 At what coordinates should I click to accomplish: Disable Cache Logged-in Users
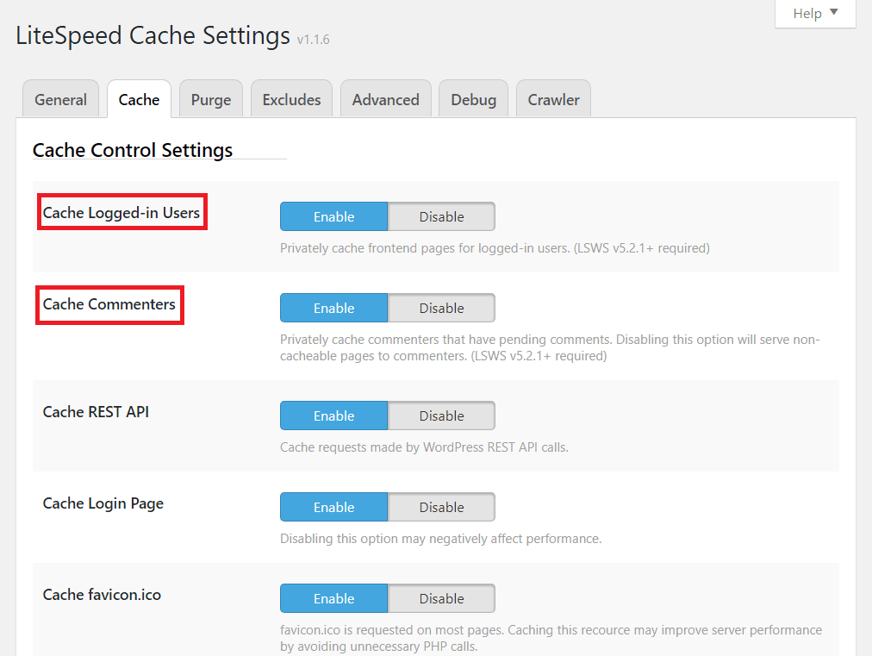pyautogui.click(x=441, y=216)
